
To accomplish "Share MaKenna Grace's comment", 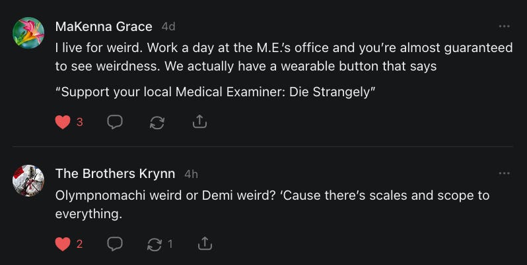I will [x=199, y=122].
